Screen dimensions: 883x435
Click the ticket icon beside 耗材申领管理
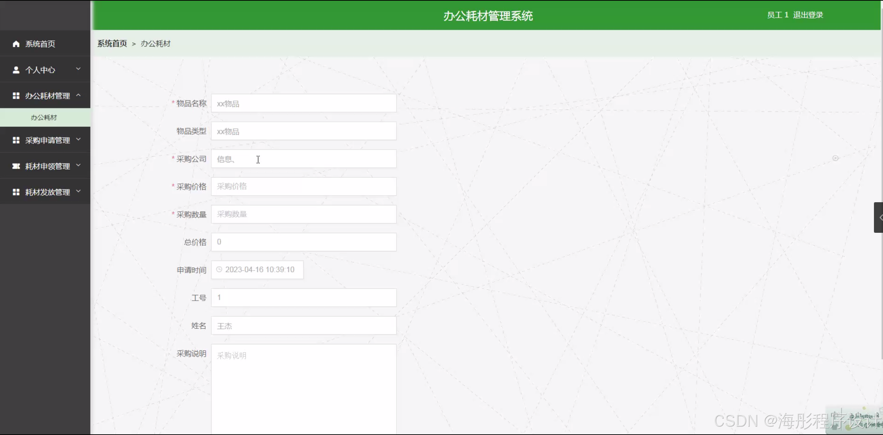click(x=16, y=166)
